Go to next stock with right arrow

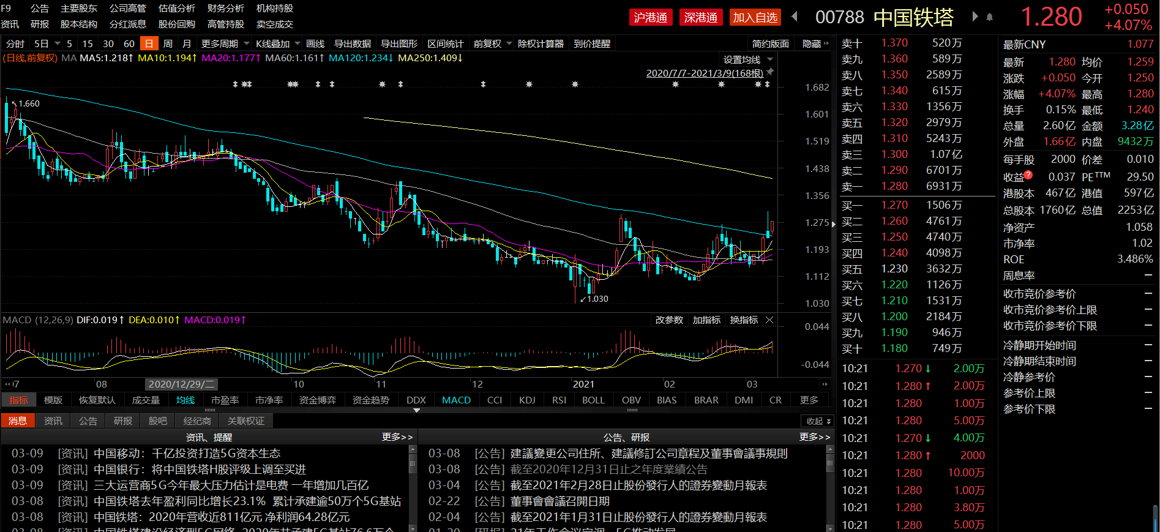pos(975,17)
